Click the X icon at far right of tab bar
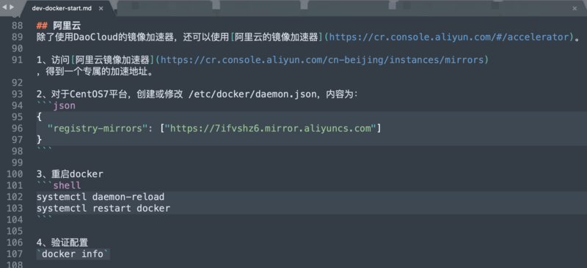 point(575,9)
